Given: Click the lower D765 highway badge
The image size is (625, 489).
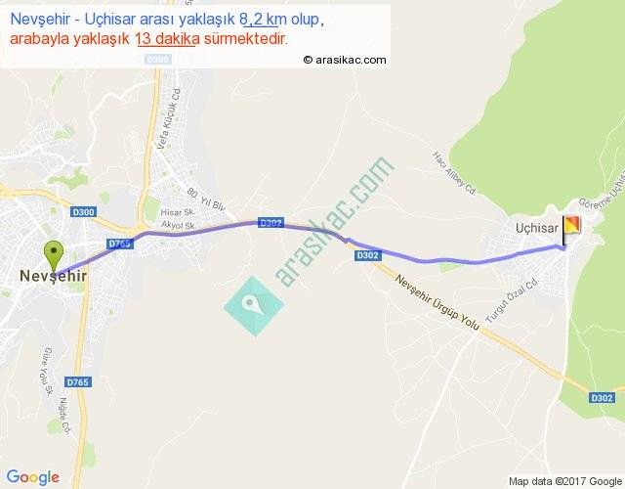Looking at the screenshot, I should [x=78, y=382].
